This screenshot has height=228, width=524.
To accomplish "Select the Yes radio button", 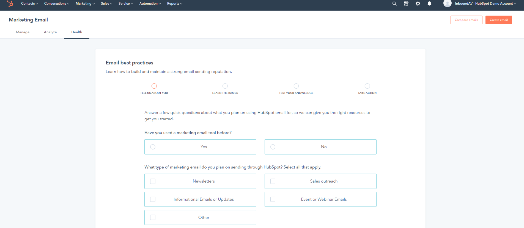I will tap(153, 147).
